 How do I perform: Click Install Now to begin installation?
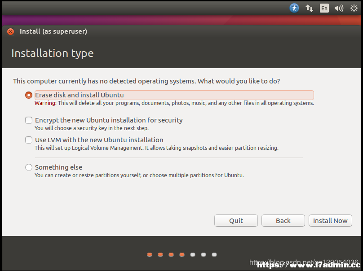pyautogui.click(x=330, y=221)
